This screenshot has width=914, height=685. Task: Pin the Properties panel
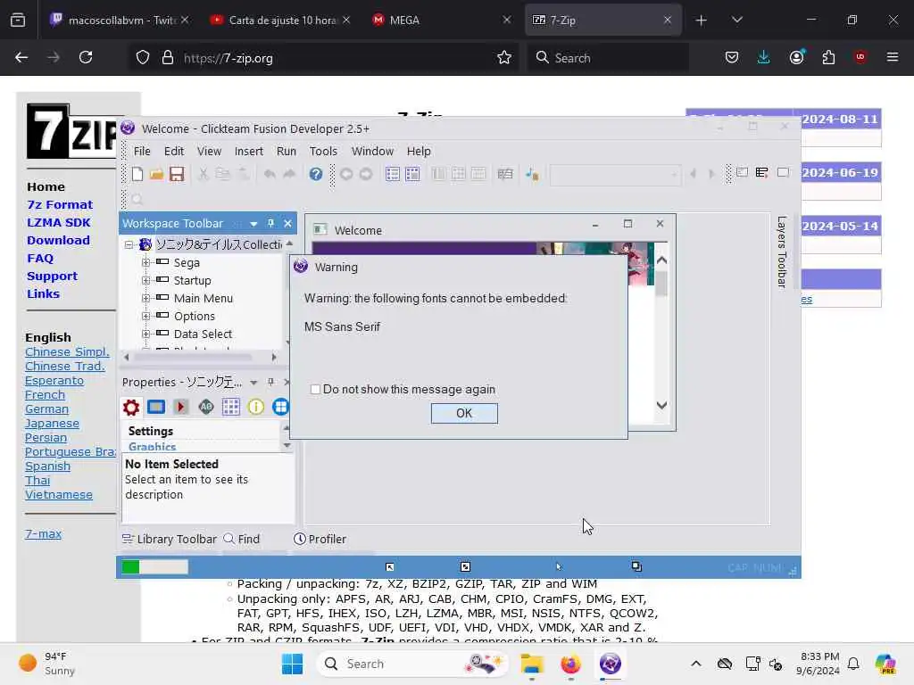[270, 382]
